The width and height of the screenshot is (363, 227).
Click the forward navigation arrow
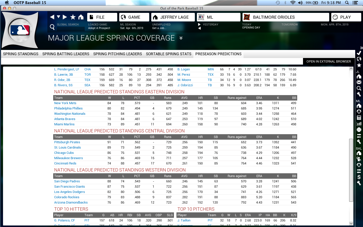pyautogui.click(x=65, y=17)
